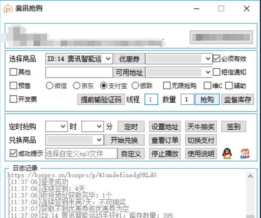The height and width of the screenshot is (218, 261).
Task: Choose the 支付宝 radio button
Action: 103,86
